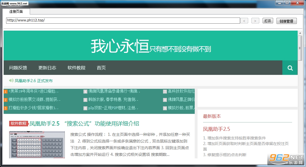Open 更新日志 in the nav bar
The image size is (306, 167).
pos(47,68)
